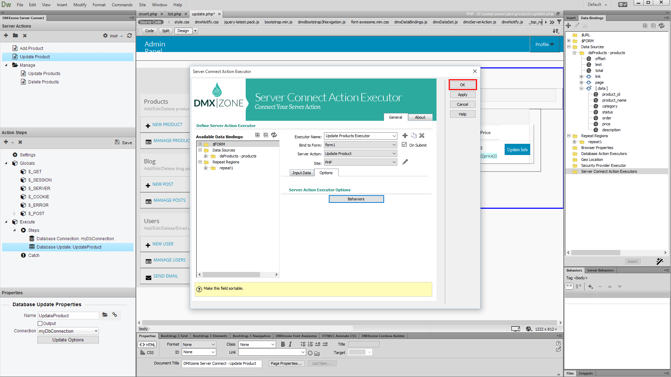Image resolution: width=671 pixels, height=377 pixels.
Task: Expand $FORM node in Available Data Bindings
Action: point(200,144)
